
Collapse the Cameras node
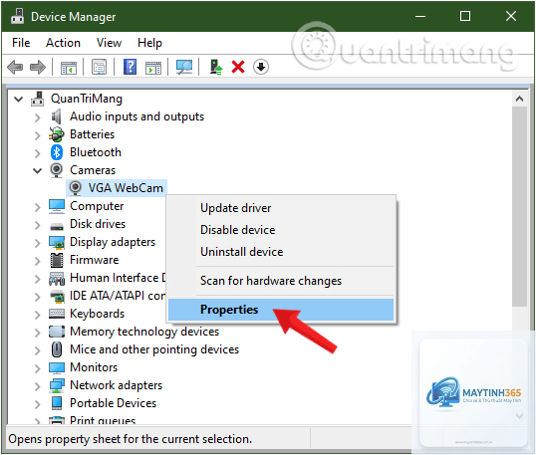[x=37, y=170]
